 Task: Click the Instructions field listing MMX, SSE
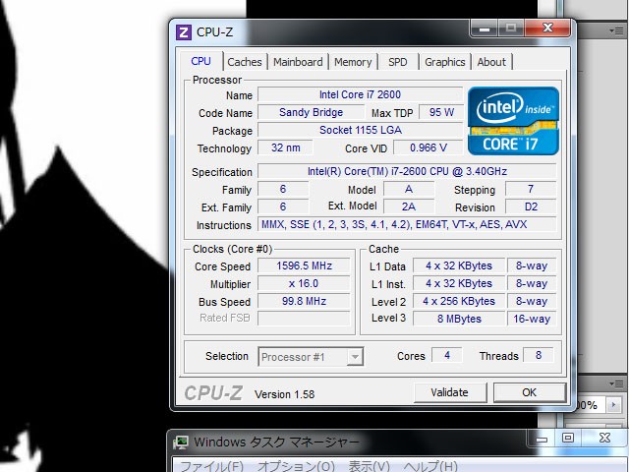[407, 224]
